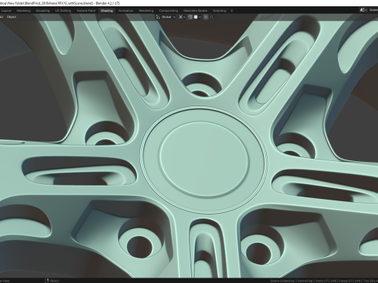
Task: Open the Texture Paint workspace tab
Action: coord(86,11)
